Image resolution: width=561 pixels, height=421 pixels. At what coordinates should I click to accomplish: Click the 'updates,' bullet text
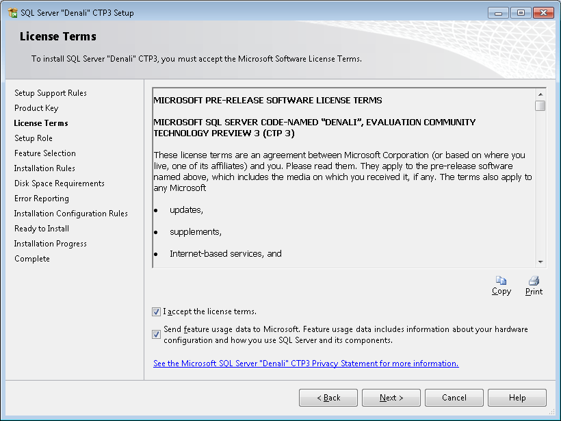(186, 210)
